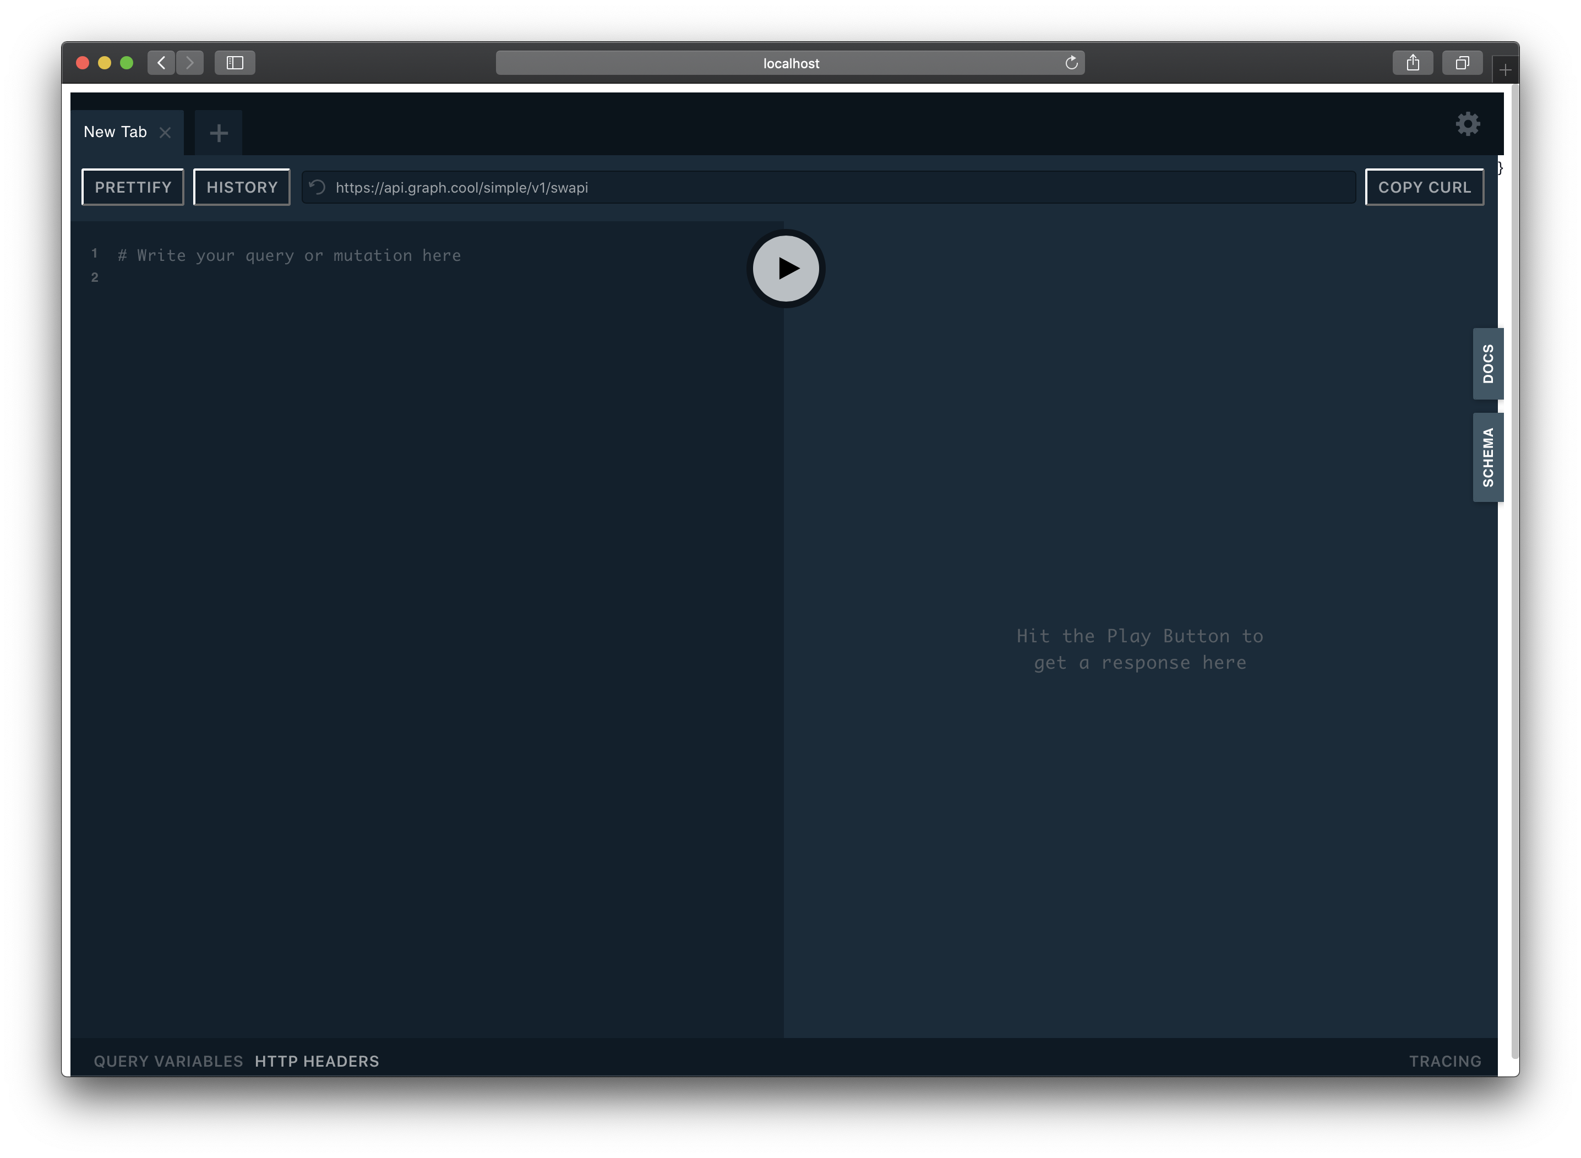Click the PRETTIFY button
The width and height of the screenshot is (1581, 1158).
point(133,187)
